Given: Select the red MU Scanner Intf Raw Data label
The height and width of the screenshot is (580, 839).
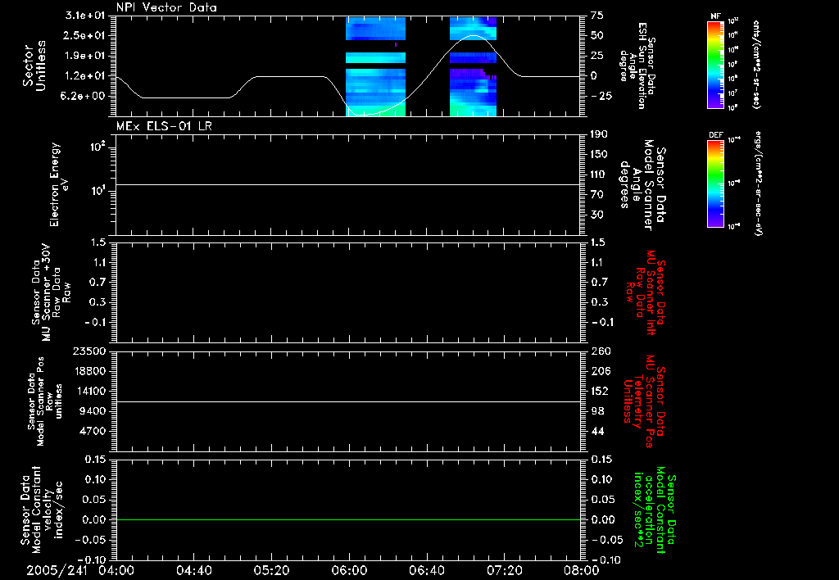Looking at the screenshot, I should click(x=645, y=292).
